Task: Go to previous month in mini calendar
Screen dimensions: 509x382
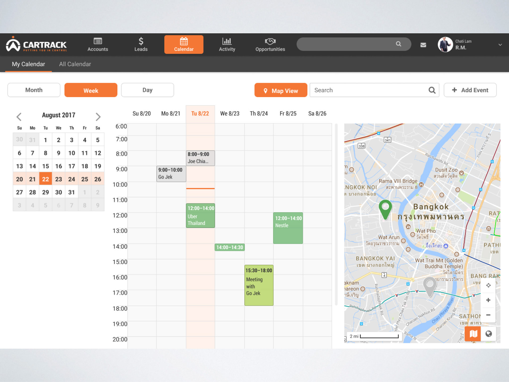Action: click(19, 117)
